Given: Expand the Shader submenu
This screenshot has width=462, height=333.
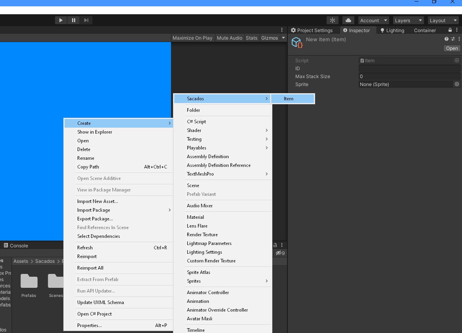Looking at the screenshot, I should 222,130.
